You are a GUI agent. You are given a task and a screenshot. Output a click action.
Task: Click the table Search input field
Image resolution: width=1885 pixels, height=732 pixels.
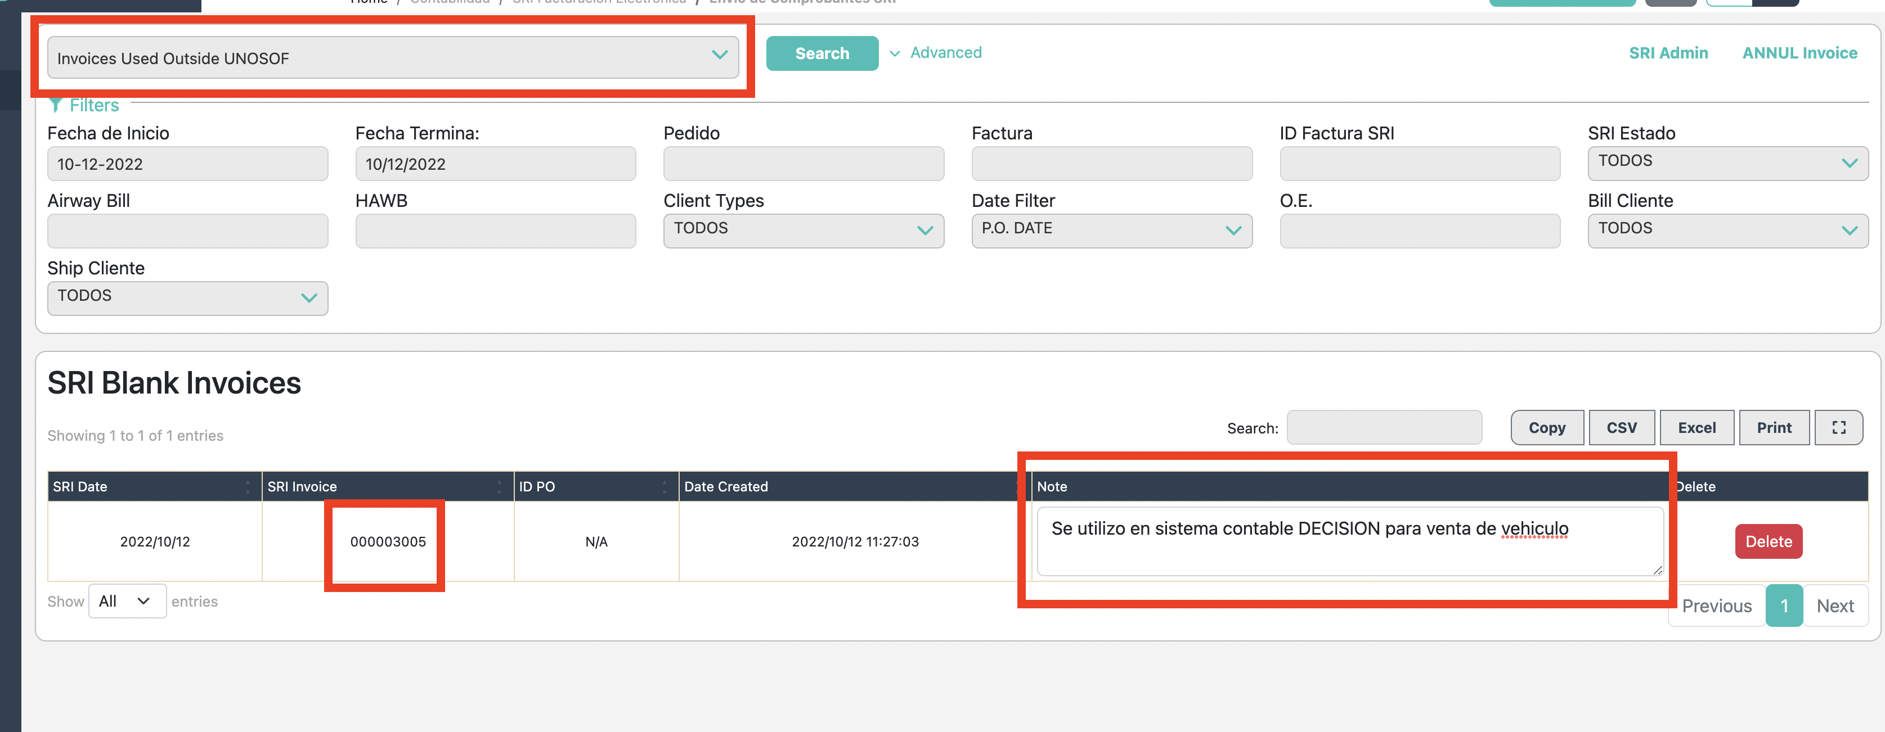click(x=1384, y=428)
